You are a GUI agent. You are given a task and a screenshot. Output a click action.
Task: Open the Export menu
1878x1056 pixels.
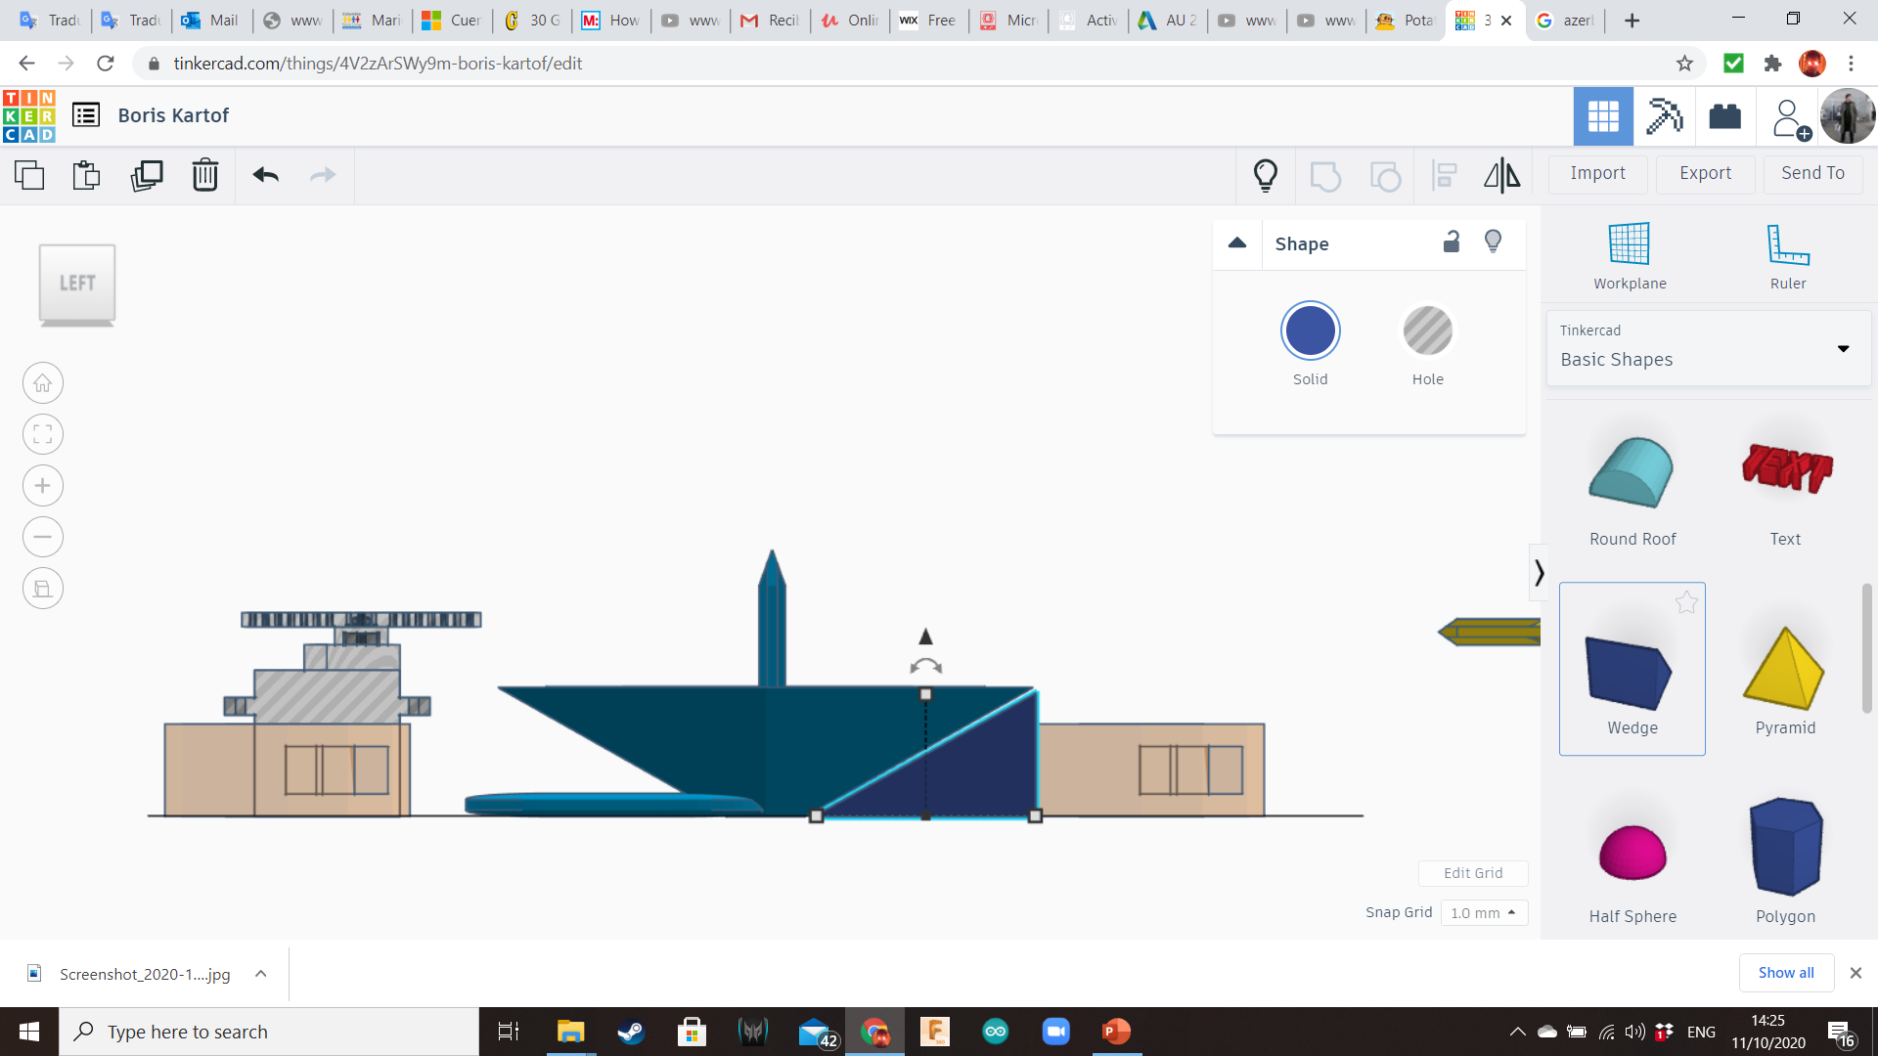tap(1705, 173)
